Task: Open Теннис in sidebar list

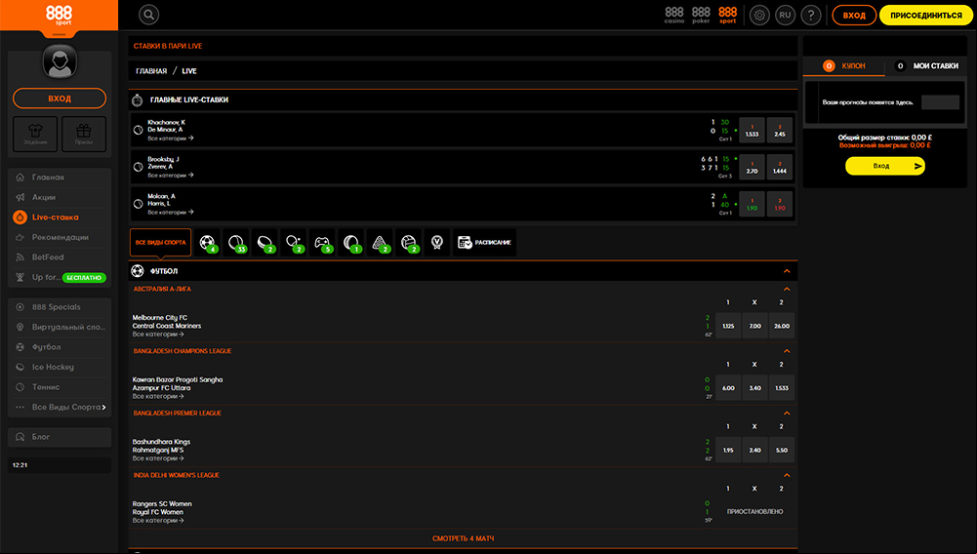Action: (x=60, y=386)
